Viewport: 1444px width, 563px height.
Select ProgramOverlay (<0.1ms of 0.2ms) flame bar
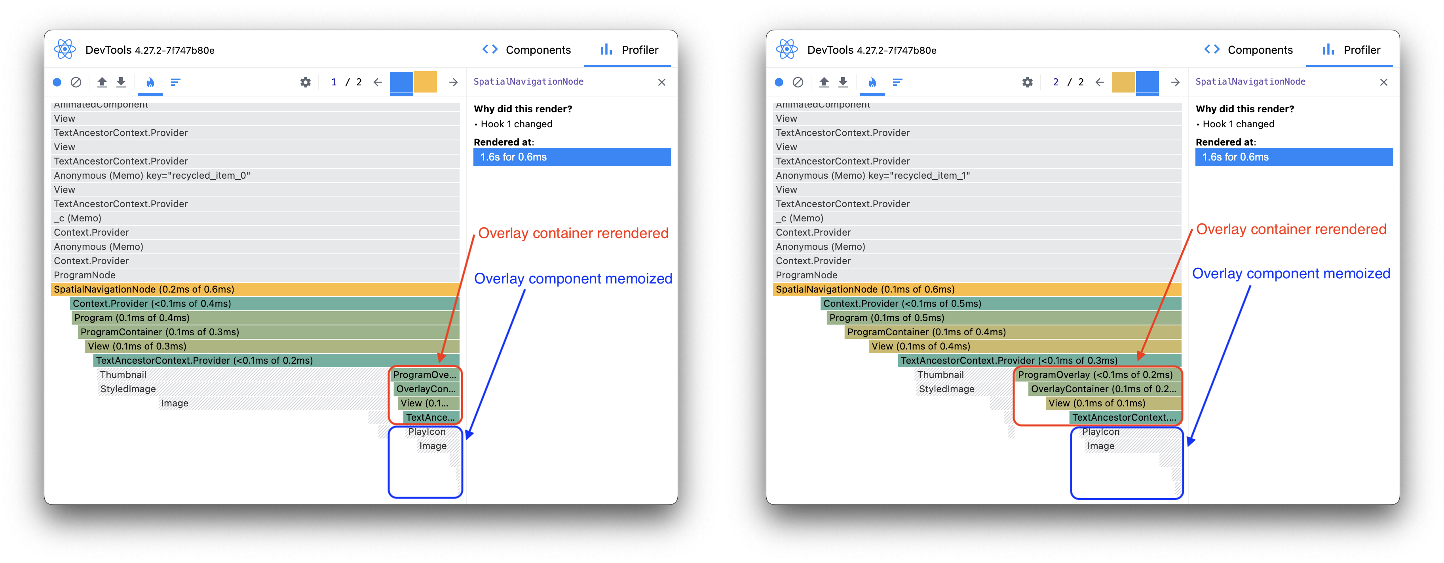pos(1096,375)
